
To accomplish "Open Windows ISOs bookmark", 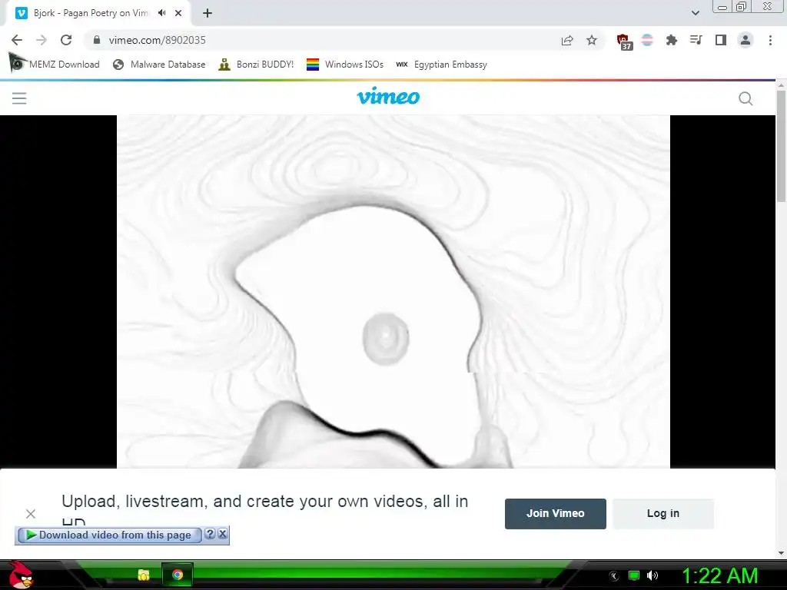I will pos(345,65).
